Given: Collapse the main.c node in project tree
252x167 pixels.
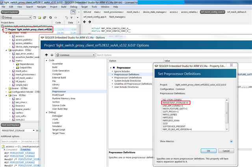Looking at the screenshot, I should [10, 61].
